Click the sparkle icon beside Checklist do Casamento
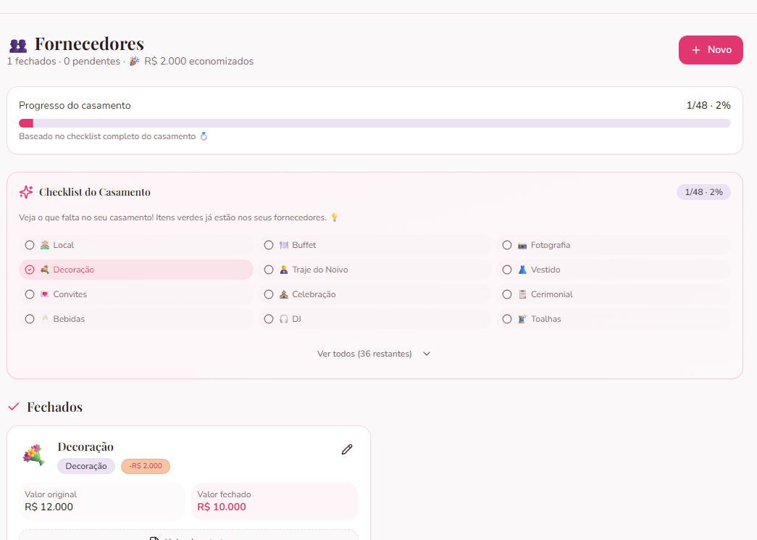Viewport: 757px width, 540px height. [26, 192]
